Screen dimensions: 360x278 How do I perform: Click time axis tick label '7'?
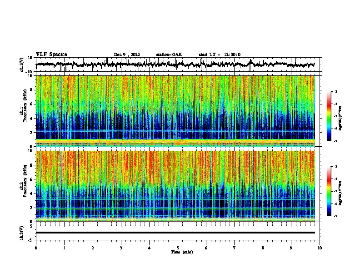pos(235,248)
